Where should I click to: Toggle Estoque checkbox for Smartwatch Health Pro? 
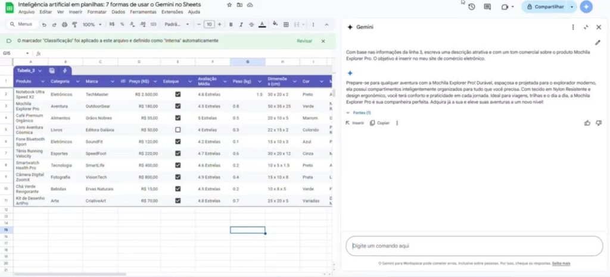(178, 165)
